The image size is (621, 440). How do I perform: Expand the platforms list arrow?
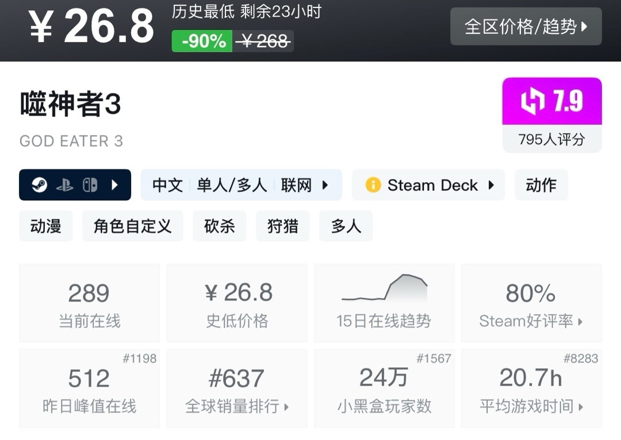114,185
